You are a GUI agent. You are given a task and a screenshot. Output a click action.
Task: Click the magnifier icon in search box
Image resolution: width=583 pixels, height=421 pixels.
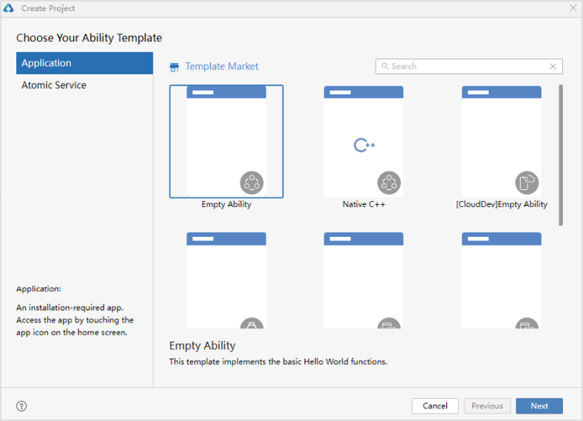click(x=385, y=67)
